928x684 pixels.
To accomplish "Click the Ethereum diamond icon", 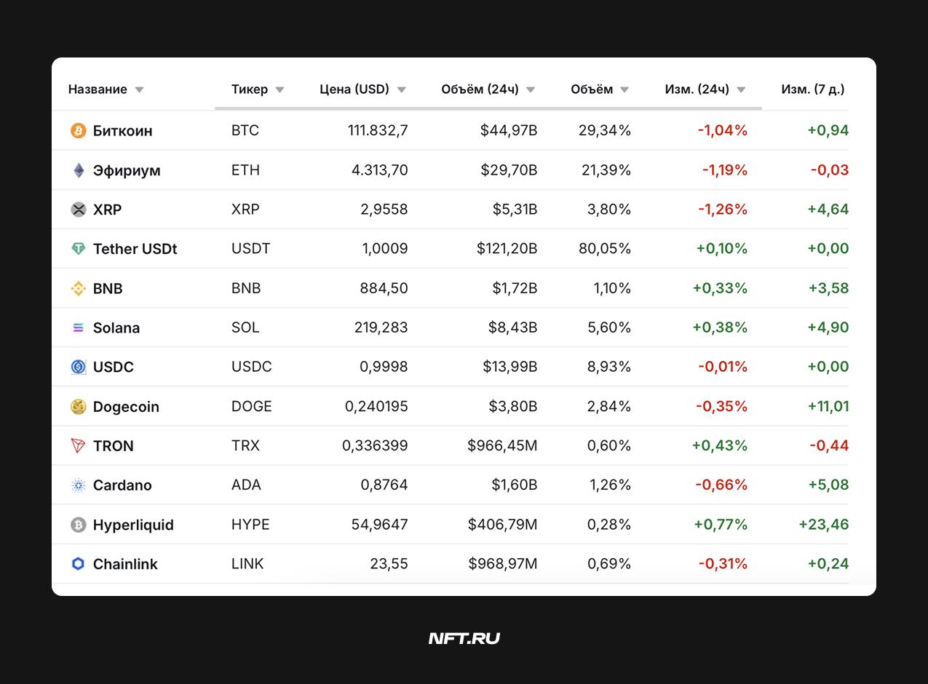I will (x=78, y=170).
